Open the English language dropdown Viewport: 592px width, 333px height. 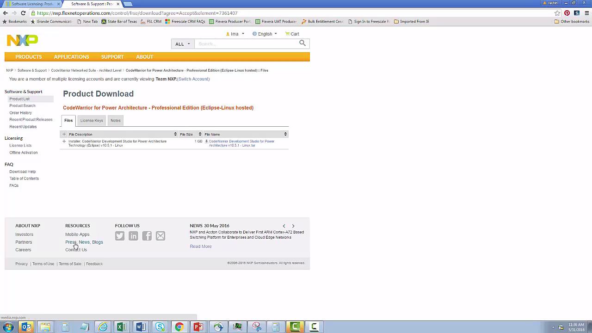(265, 34)
